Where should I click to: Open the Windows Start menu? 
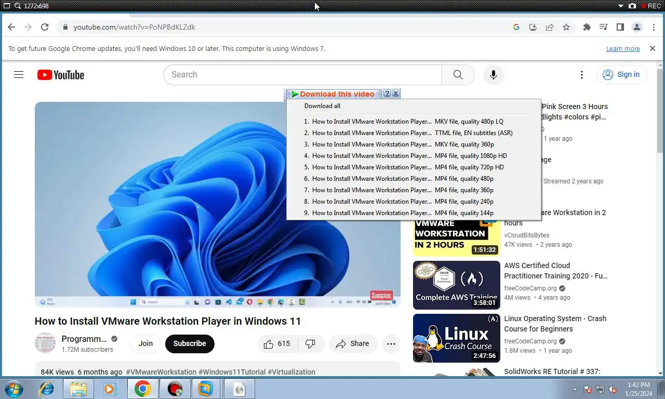[x=14, y=389]
